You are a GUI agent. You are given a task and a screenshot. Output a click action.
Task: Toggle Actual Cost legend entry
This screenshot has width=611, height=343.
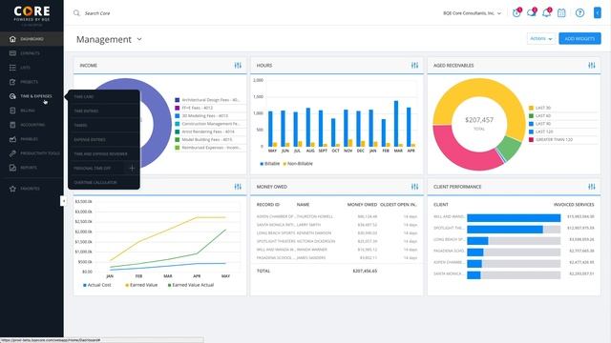(97, 285)
